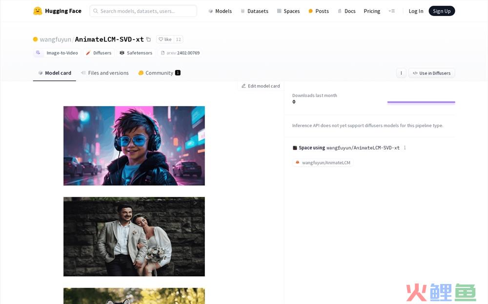488x304 pixels.
Task: Copy model name with the copy icon
Action: click(x=148, y=39)
